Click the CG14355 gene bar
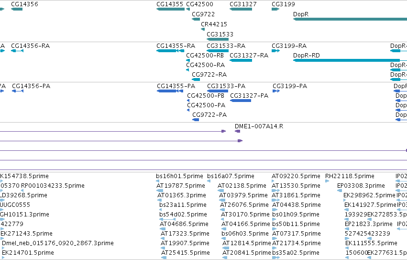The height and width of the screenshot is (260, 407). [x=170, y=9]
